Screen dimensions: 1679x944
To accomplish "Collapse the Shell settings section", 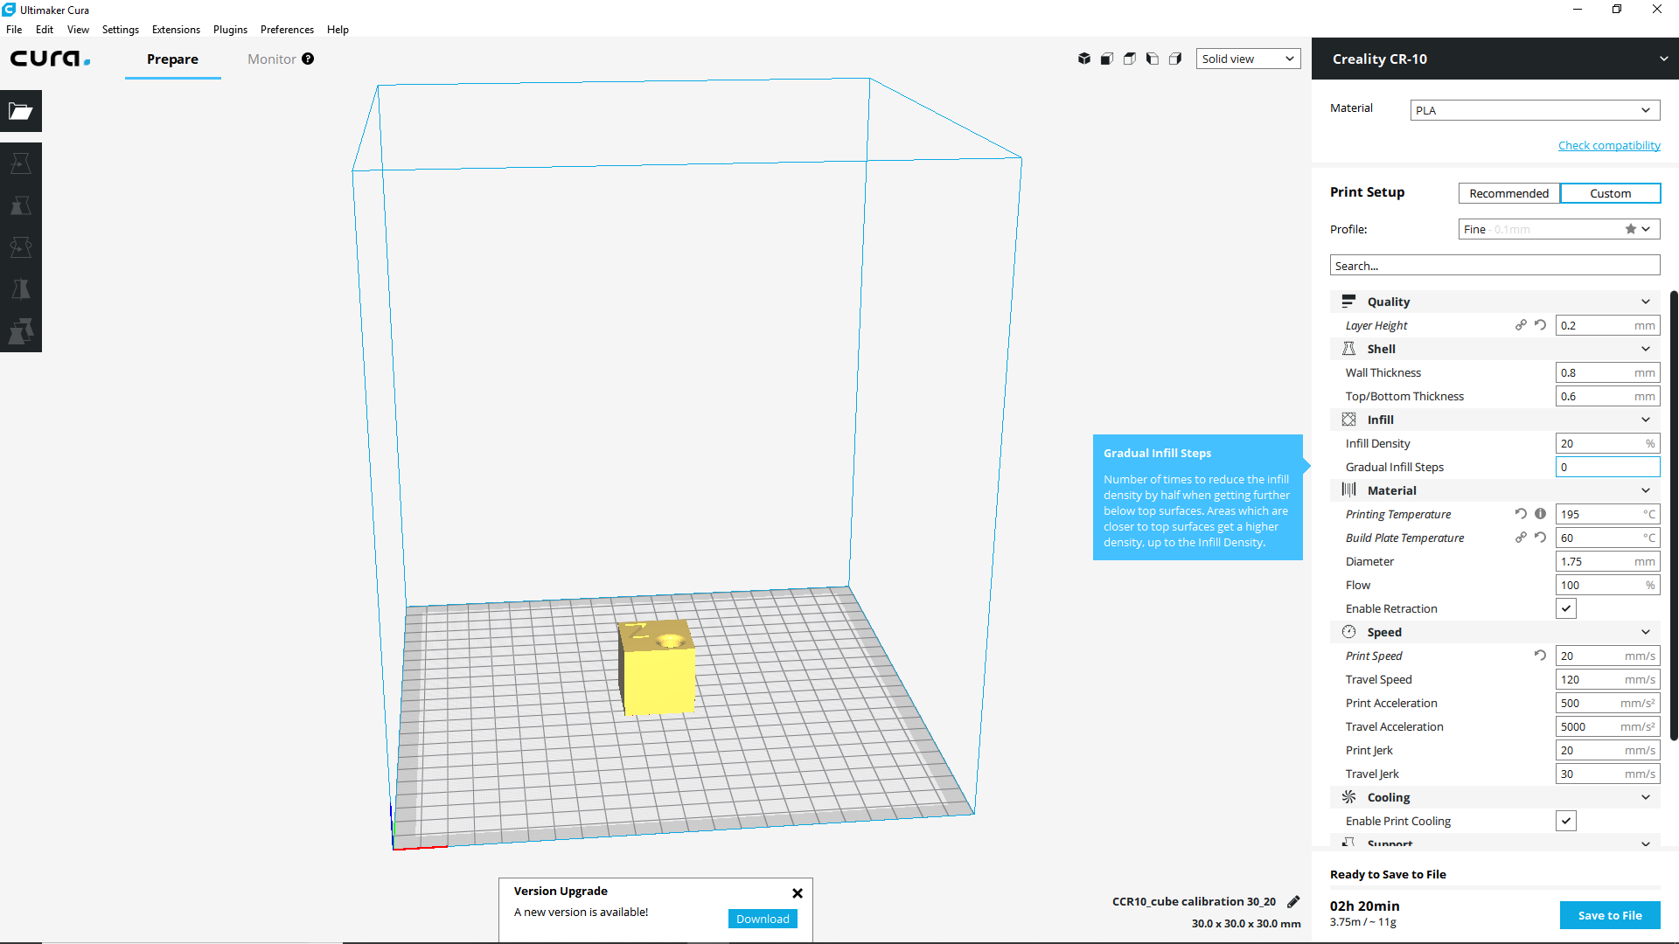I will pos(1495,349).
